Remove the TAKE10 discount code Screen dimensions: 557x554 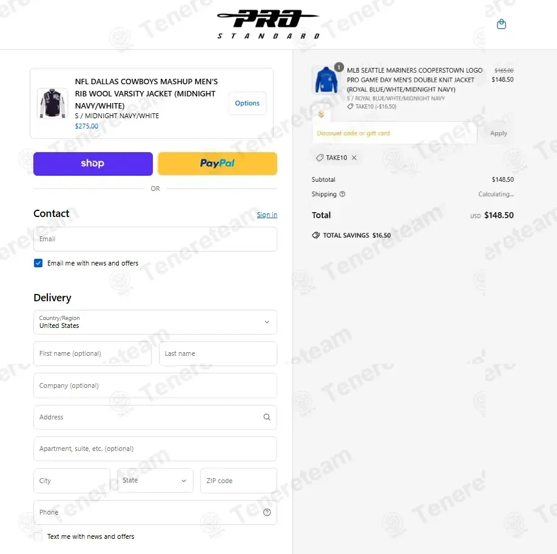354,158
